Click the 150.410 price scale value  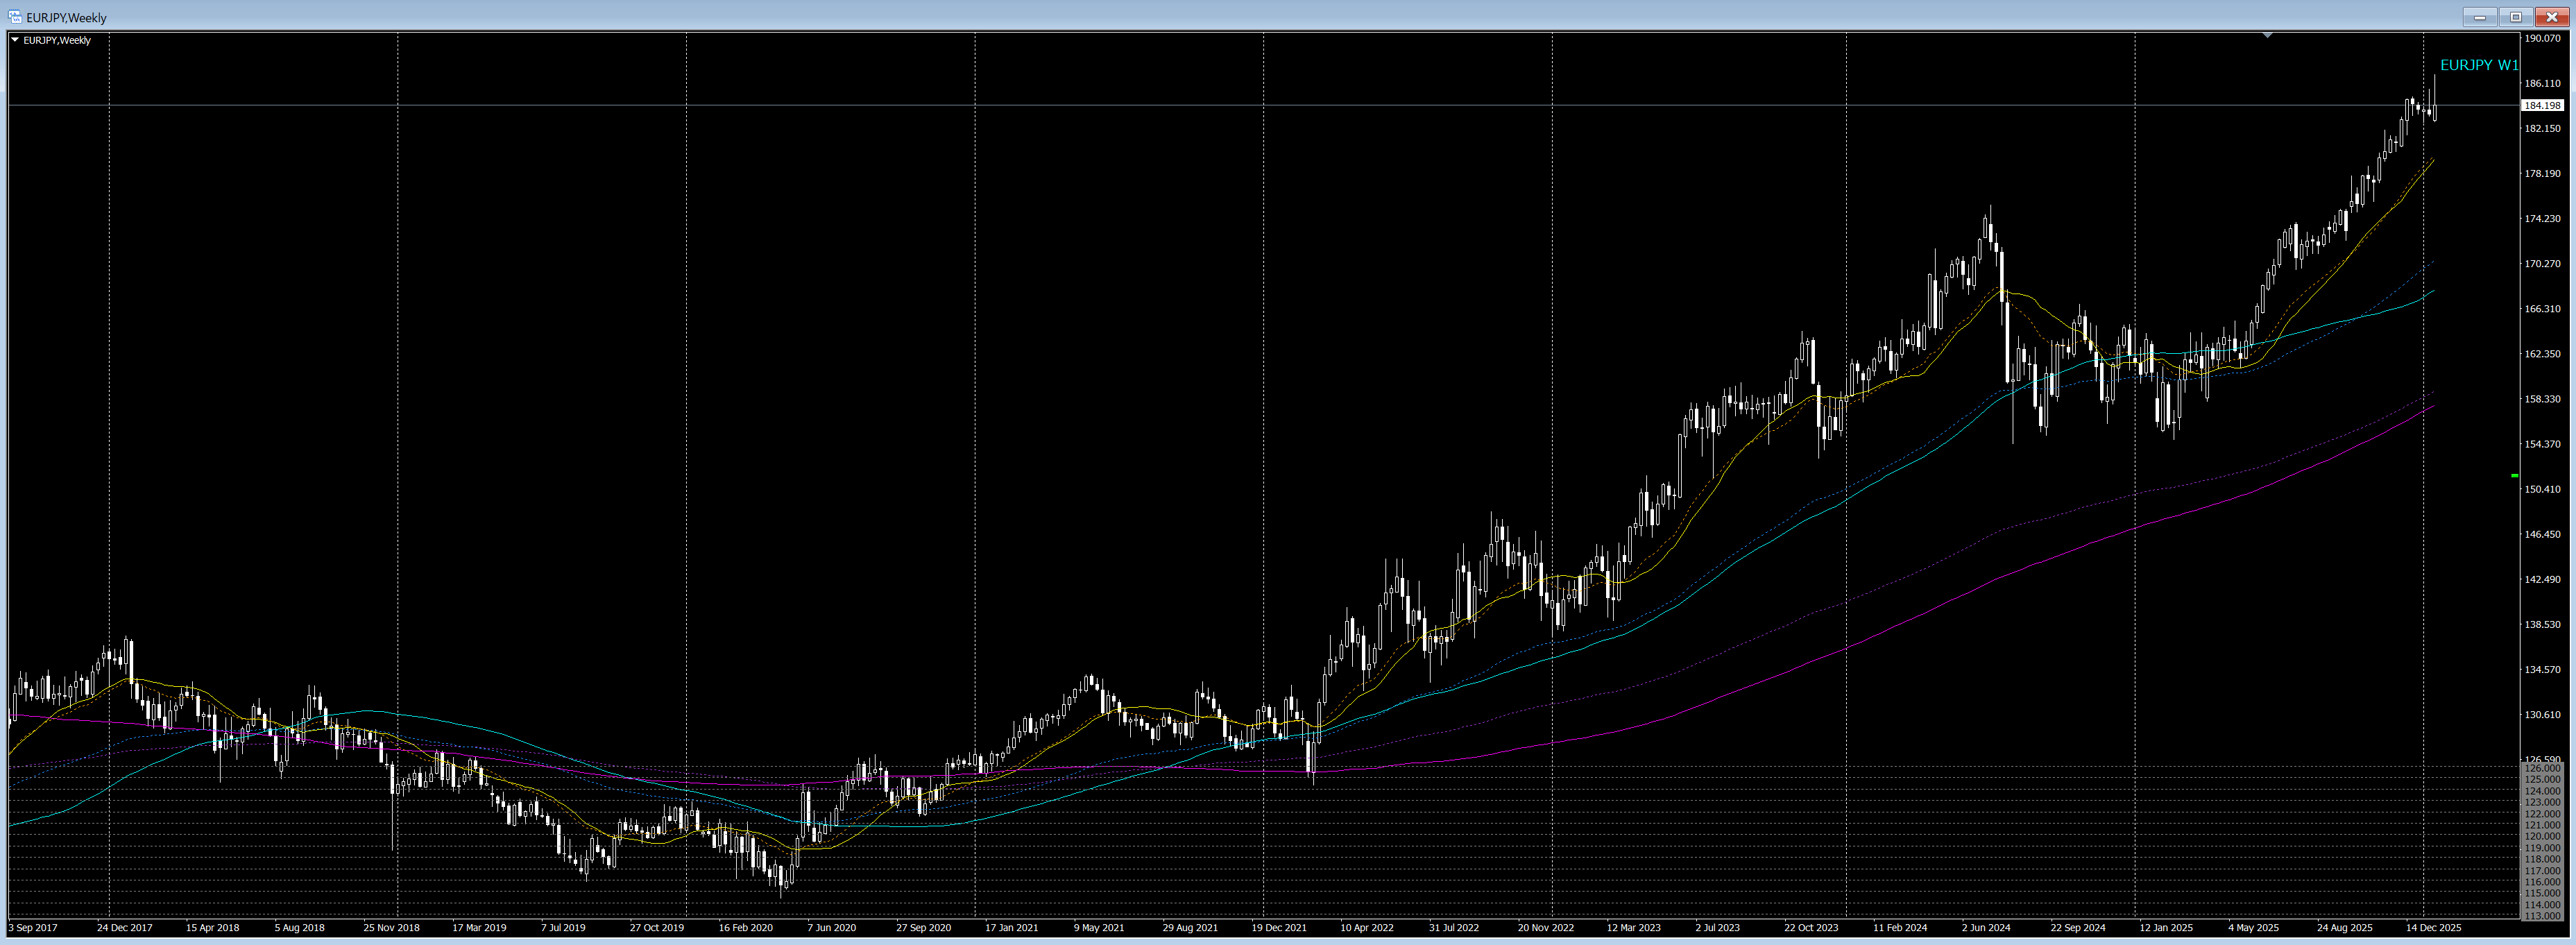(x=2542, y=489)
